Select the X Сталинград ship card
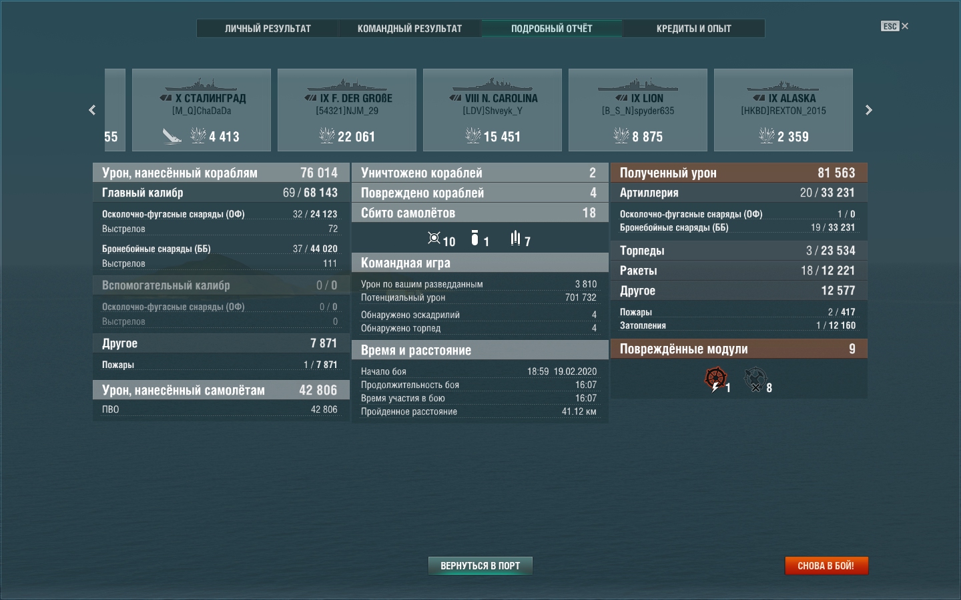Image resolution: width=961 pixels, height=600 pixels. (x=202, y=110)
